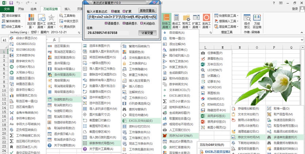The width and height of the screenshot is (305, 154).
Task: Select 多清单批量查找(F) menu entry
Action: coord(285,137)
